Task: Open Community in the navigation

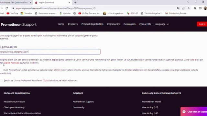Action: tap(114, 24)
